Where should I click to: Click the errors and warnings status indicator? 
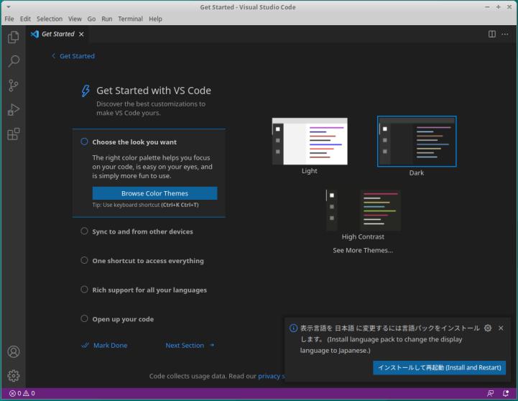[x=22, y=393]
